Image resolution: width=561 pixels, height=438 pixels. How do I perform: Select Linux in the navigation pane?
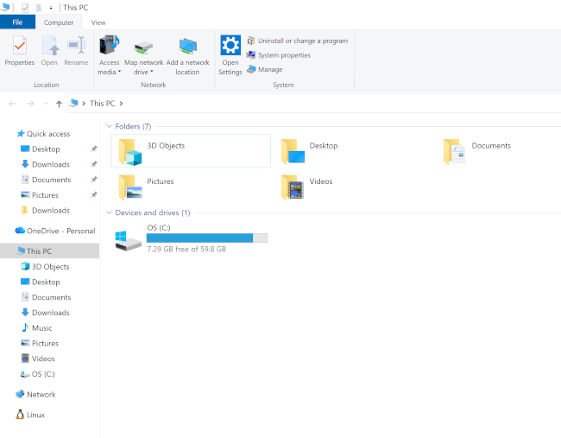30,415
